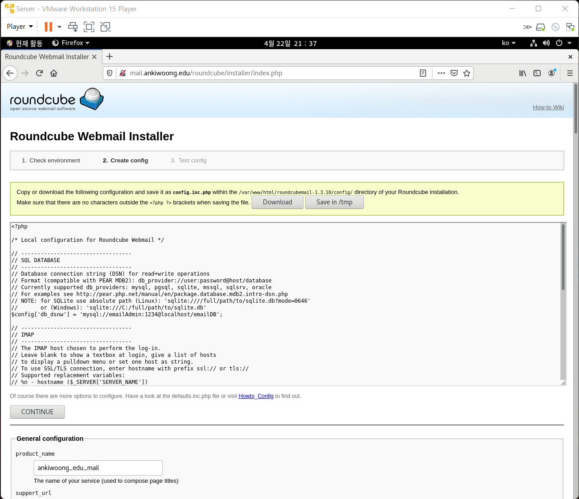The image size is (579, 499).
Task: Click the VMware hard disk device icon
Action: click(x=541, y=27)
